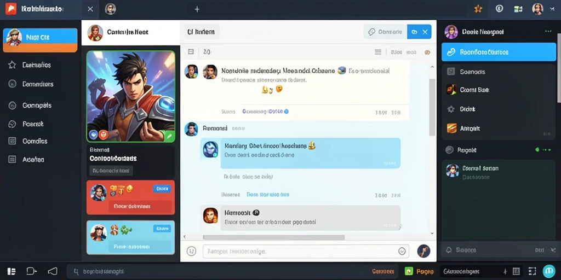Select the highlighted blue item in right panel
The height and width of the screenshot is (280, 561).
point(499,52)
